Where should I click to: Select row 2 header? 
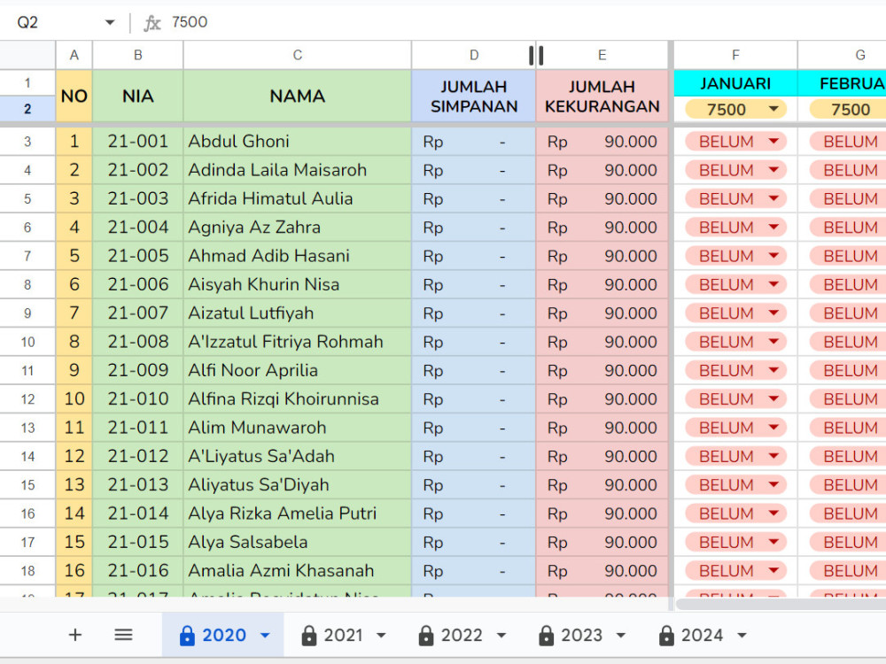click(x=27, y=109)
